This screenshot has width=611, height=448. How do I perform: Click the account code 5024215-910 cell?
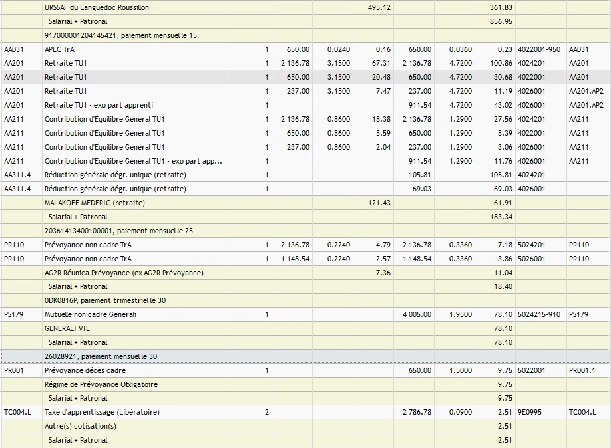(538, 314)
